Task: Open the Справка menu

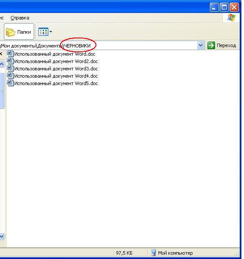Action: pyautogui.click(x=20, y=18)
